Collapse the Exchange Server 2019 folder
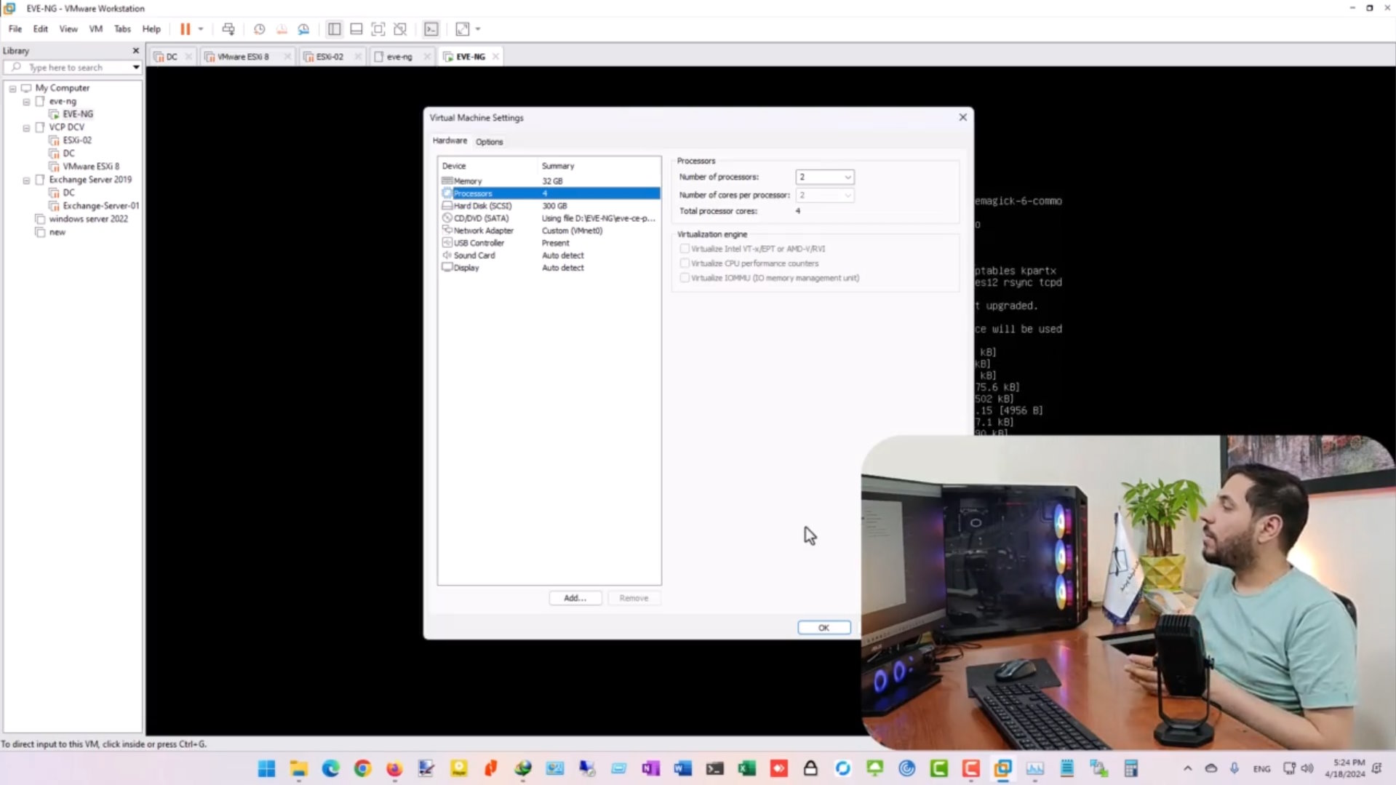Image resolution: width=1396 pixels, height=785 pixels. [27, 180]
